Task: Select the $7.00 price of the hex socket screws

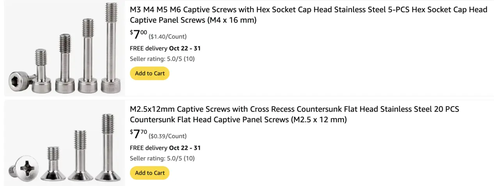Action: [139, 35]
